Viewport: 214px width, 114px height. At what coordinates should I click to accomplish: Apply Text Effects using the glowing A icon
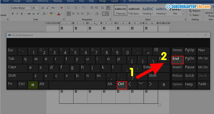[44, 14]
